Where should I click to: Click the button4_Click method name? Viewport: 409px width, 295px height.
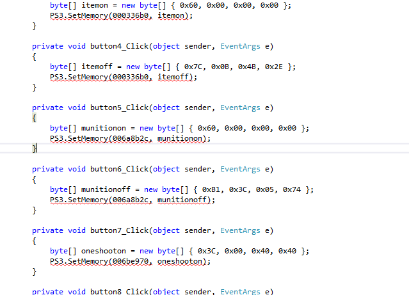(119, 47)
